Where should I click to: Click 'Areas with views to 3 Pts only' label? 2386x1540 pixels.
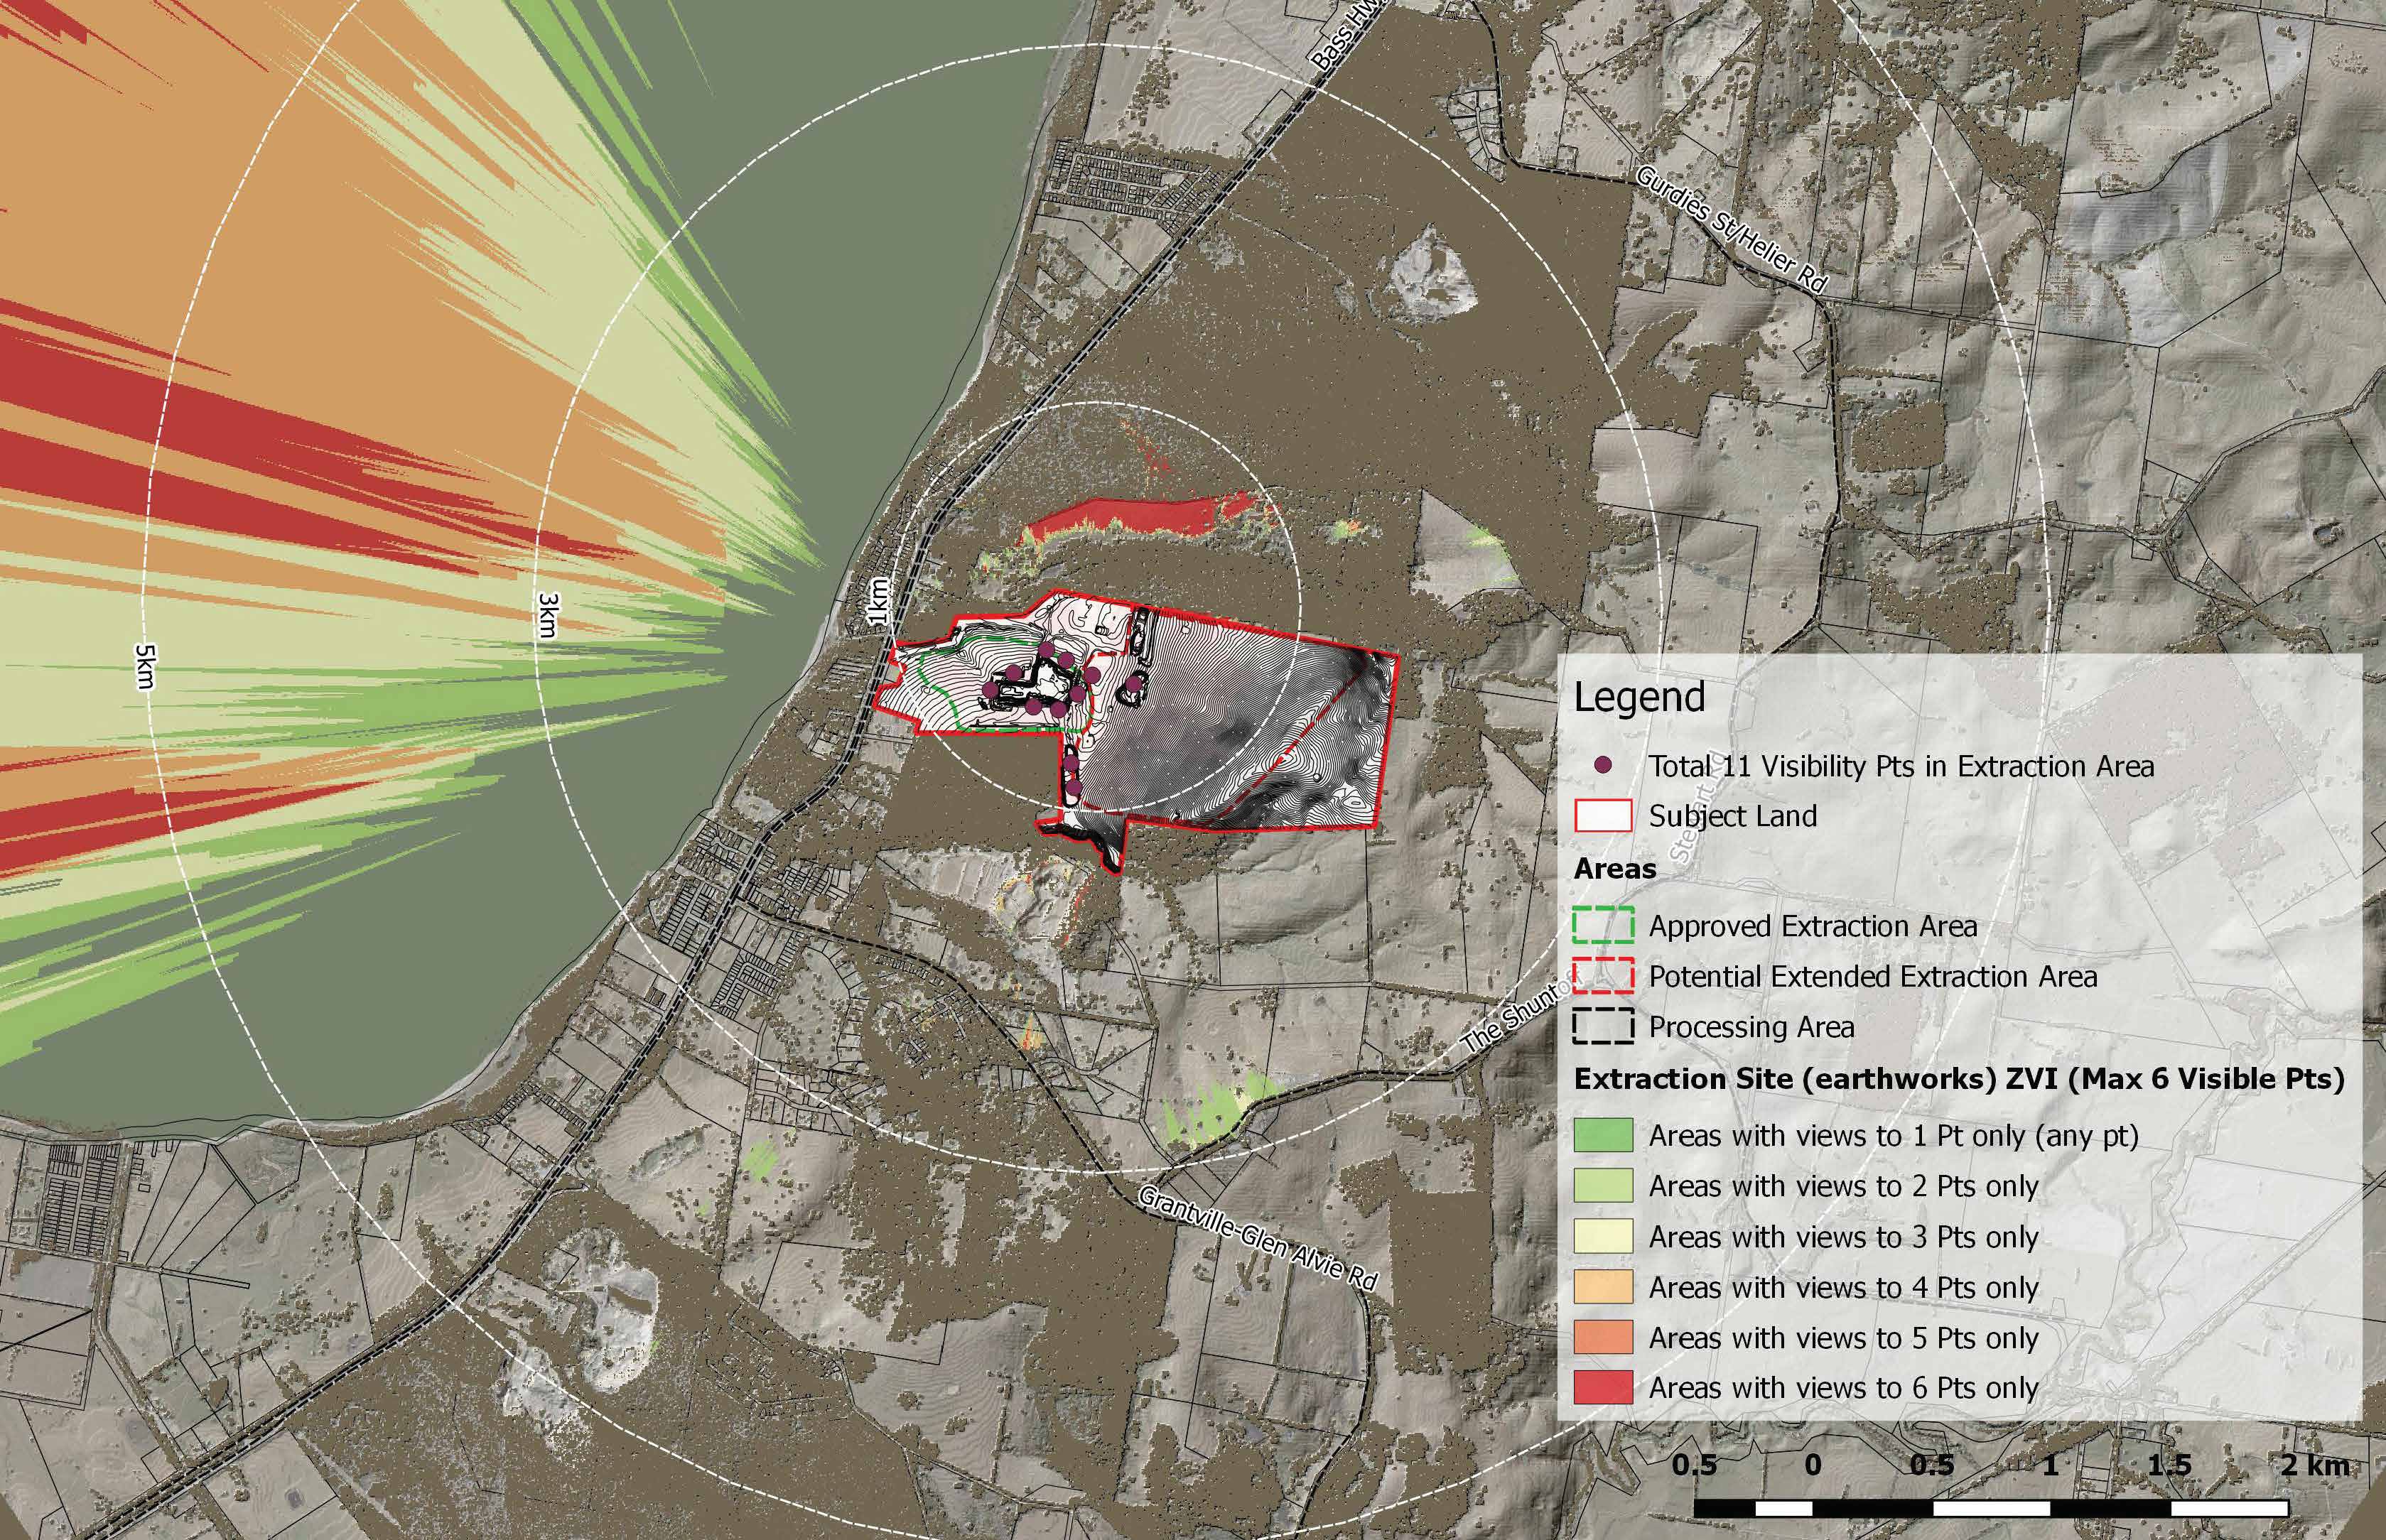pyautogui.click(x=1844, y=1237)
